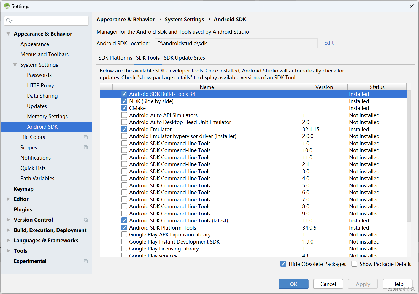Uncheck the Android Emulator checkbox
Screen dimensions: 419x294
click(x=124, y=129)
